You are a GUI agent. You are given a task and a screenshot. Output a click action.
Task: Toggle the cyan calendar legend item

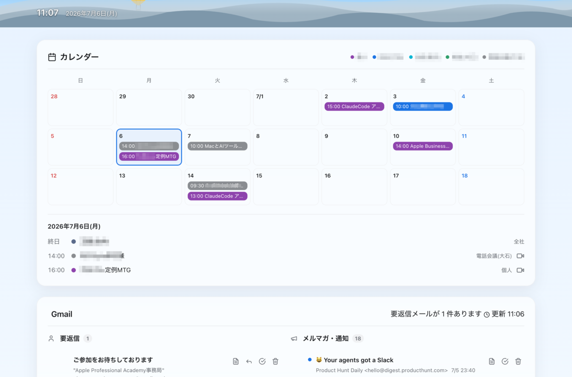point(425,57)
